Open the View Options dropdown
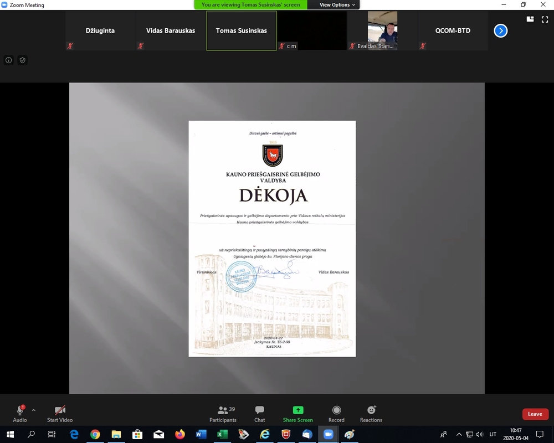Image resolution: width=554 pixels, height=443 pixels. [x=337, y=5]
